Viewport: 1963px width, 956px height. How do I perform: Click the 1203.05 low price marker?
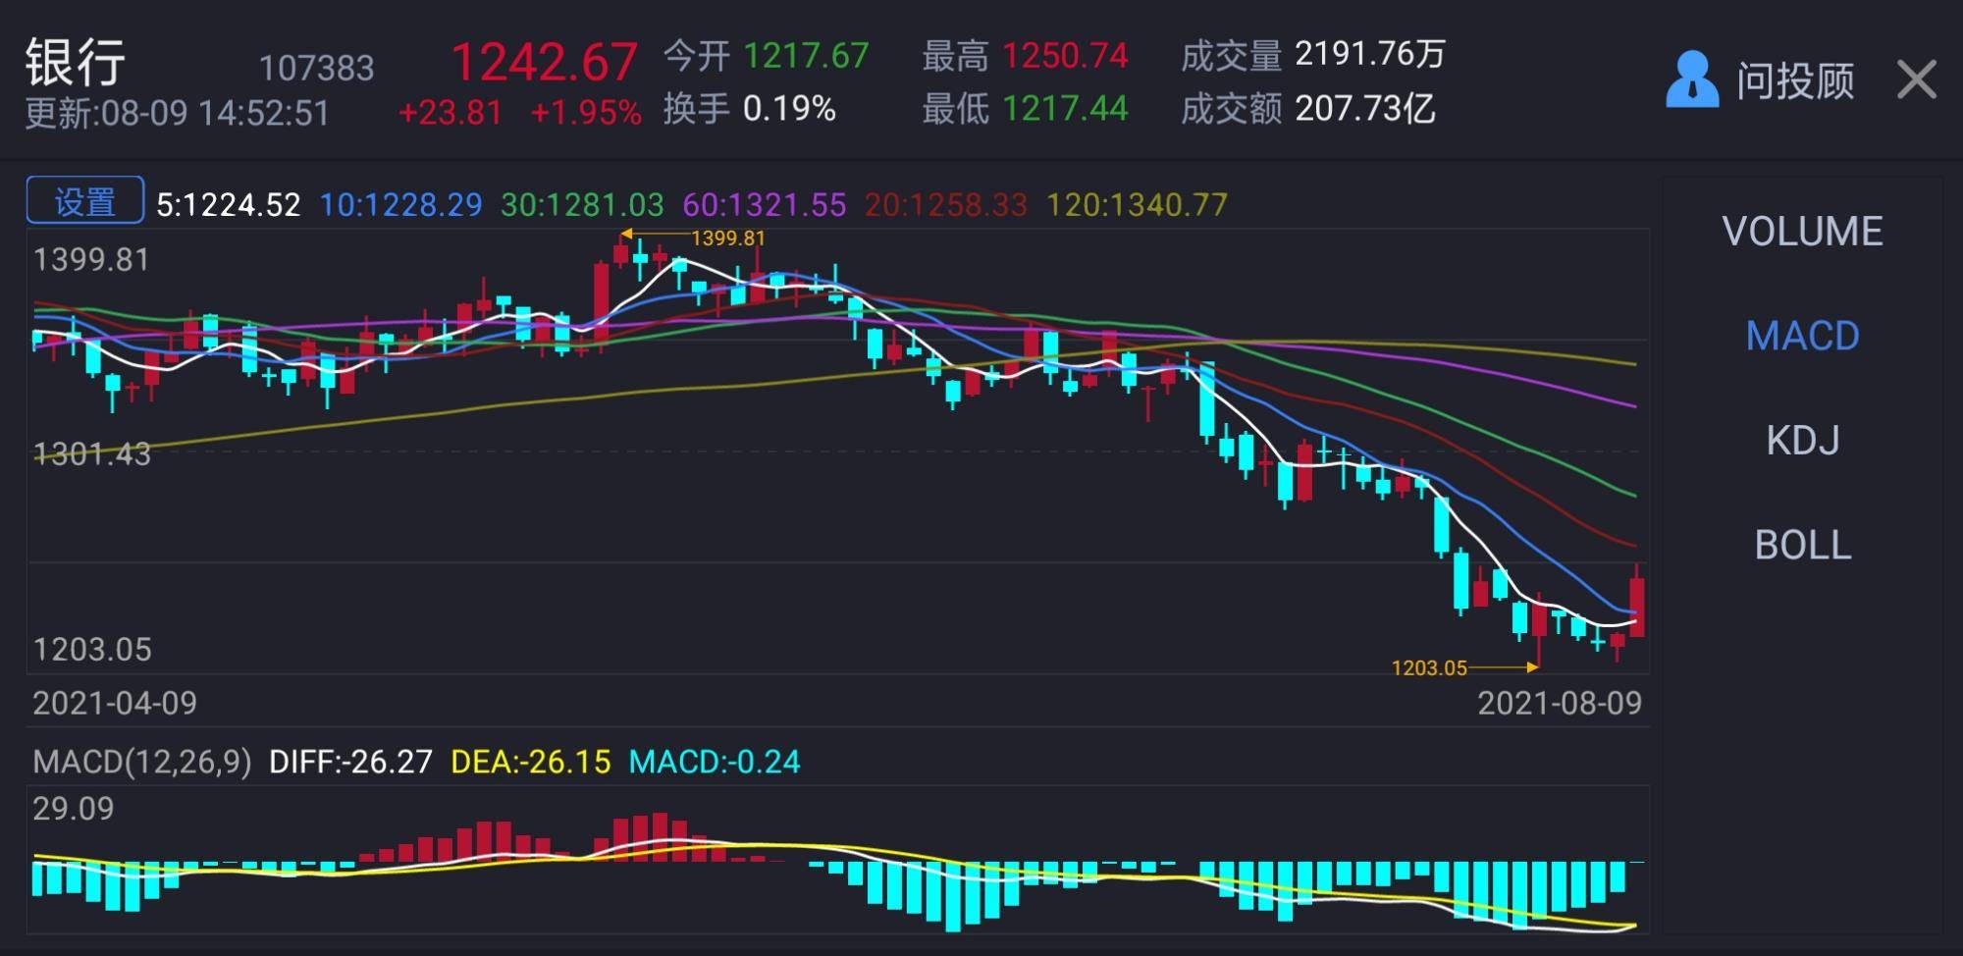pos(1428,668)
